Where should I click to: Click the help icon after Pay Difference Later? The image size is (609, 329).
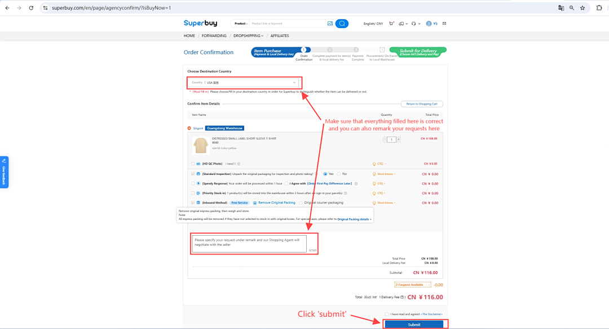tap(356, 184)
